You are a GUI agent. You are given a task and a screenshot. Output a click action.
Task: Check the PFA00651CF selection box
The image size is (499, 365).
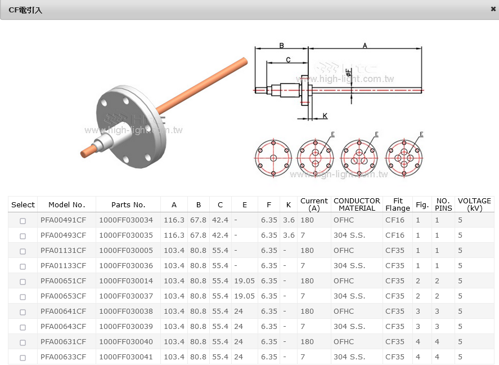23,282
